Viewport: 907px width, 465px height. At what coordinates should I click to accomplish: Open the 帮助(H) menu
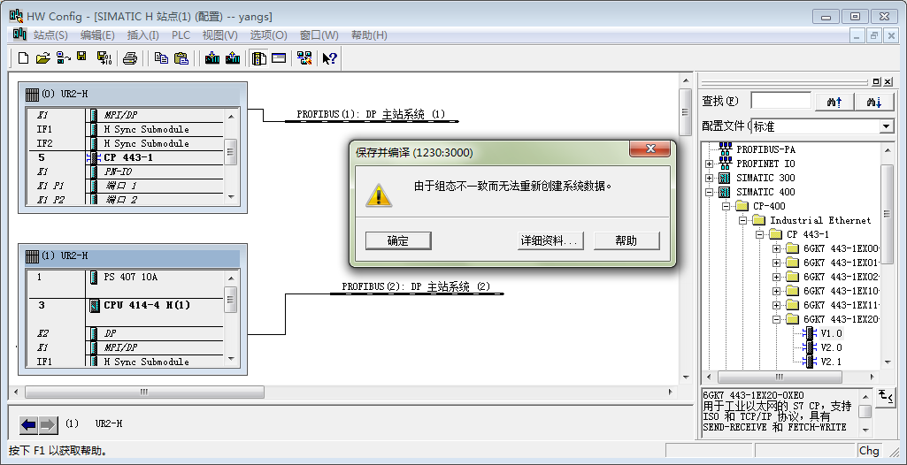(369, 35)
